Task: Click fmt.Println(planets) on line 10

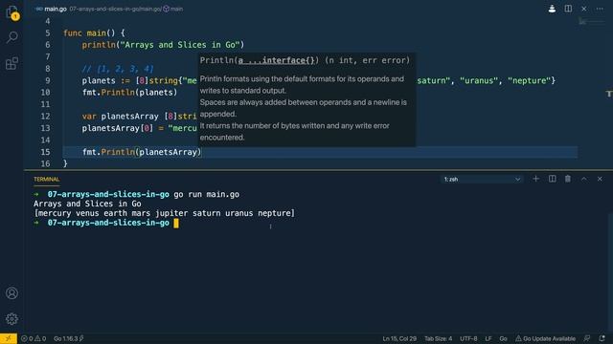Action: point(129,93)
